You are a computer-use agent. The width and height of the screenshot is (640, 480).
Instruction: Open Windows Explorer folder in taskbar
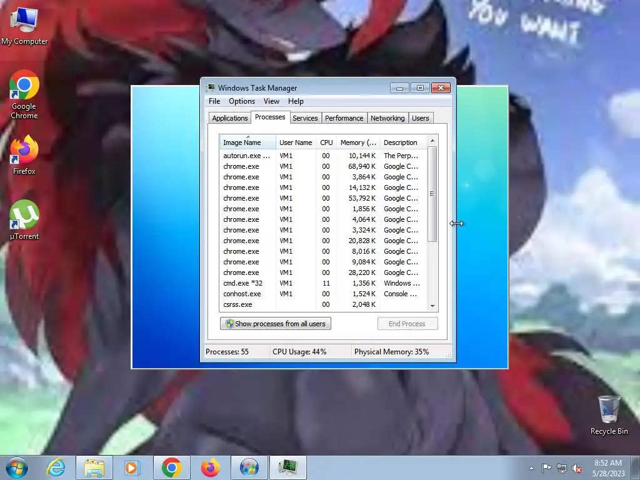[94, 467]
